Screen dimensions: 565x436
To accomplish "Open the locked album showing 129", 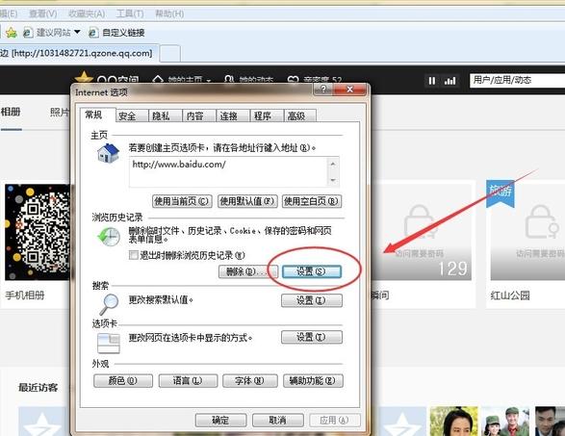I will [422, 231].
